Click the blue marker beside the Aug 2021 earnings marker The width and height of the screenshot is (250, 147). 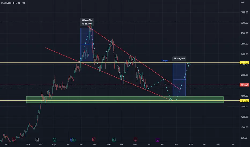point(71,140)
